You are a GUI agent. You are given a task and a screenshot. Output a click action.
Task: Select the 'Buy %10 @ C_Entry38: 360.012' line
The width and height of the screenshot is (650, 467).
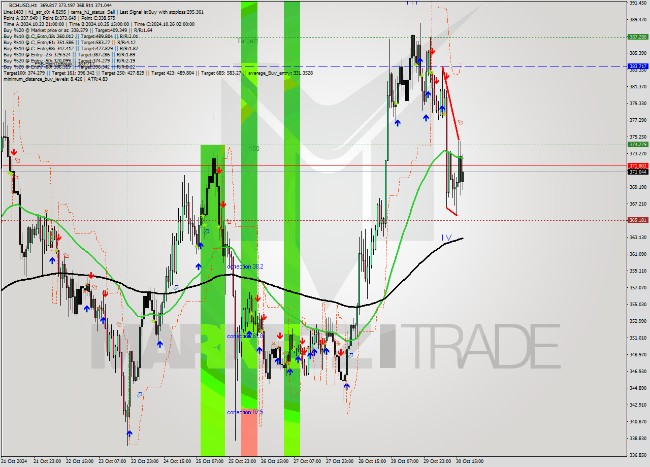[38, 36]
